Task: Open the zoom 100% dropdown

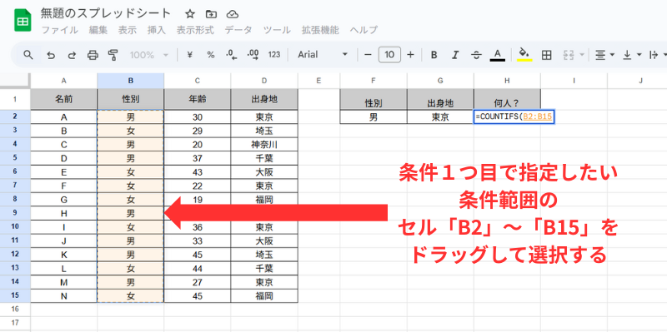Action: [149, 55]
